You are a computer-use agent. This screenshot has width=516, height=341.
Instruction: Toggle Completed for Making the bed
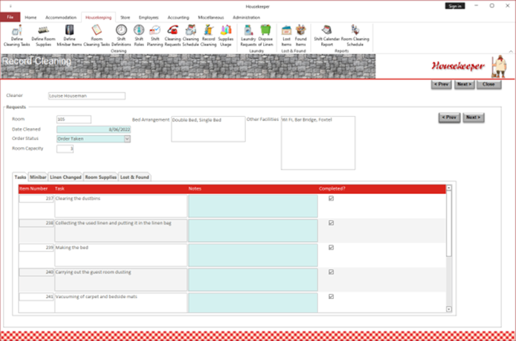click(331, 248)
